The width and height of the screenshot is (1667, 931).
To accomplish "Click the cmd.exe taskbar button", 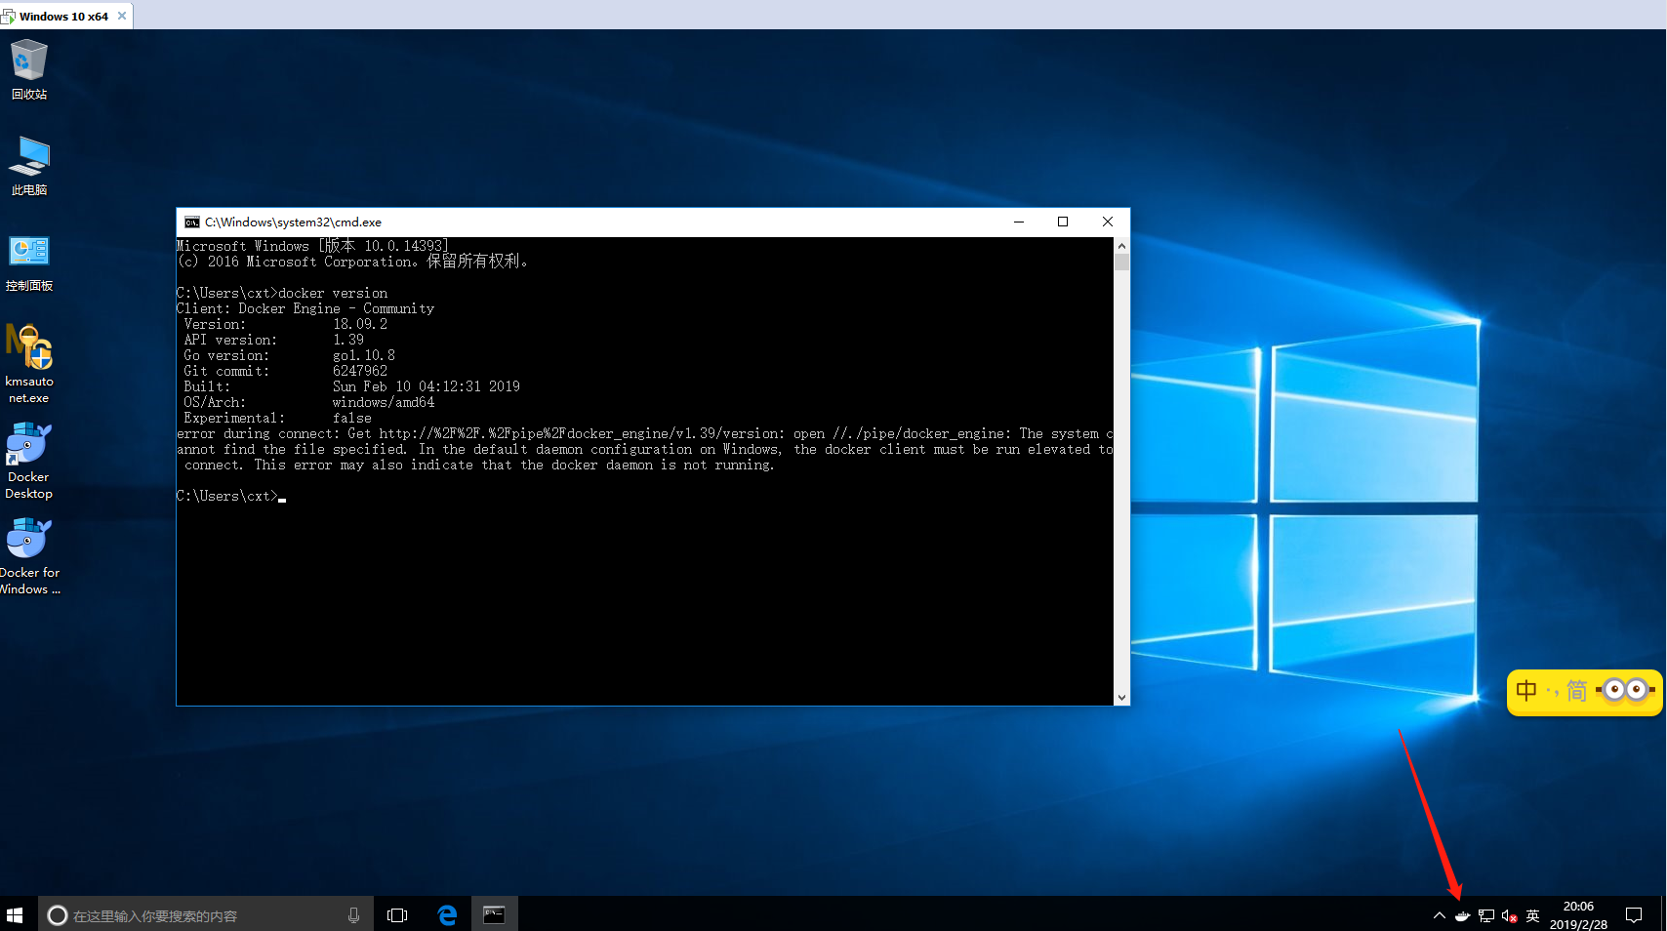I will point(495,914).
